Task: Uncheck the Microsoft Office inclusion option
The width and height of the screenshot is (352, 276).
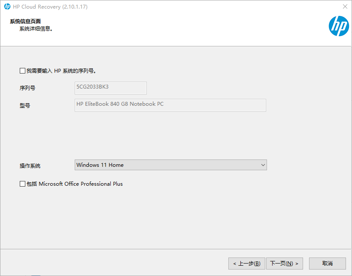Action: [22, 184]
